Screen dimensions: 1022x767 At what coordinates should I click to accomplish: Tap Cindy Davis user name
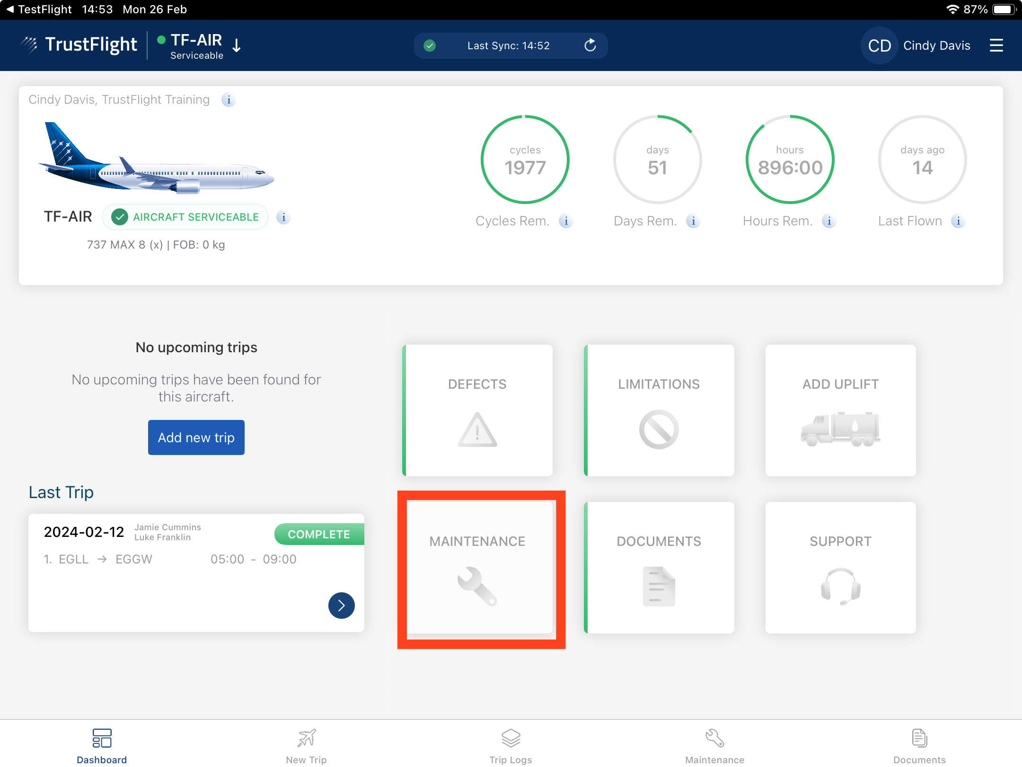[936, 45]
